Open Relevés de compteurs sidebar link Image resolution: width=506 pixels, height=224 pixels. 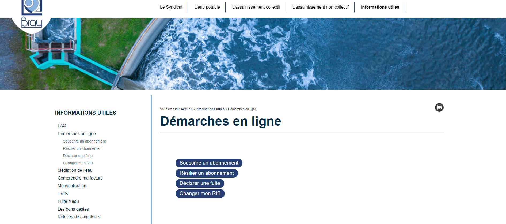pos(79,217)
